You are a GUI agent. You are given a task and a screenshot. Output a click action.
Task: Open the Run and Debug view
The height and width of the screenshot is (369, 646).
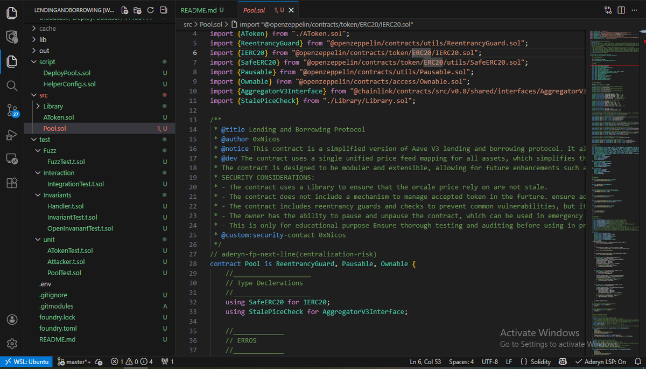click(12, 135)
